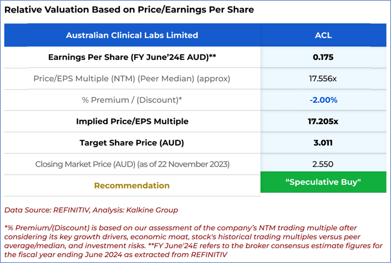Click the 2.550 closing price value

[323, 164]
